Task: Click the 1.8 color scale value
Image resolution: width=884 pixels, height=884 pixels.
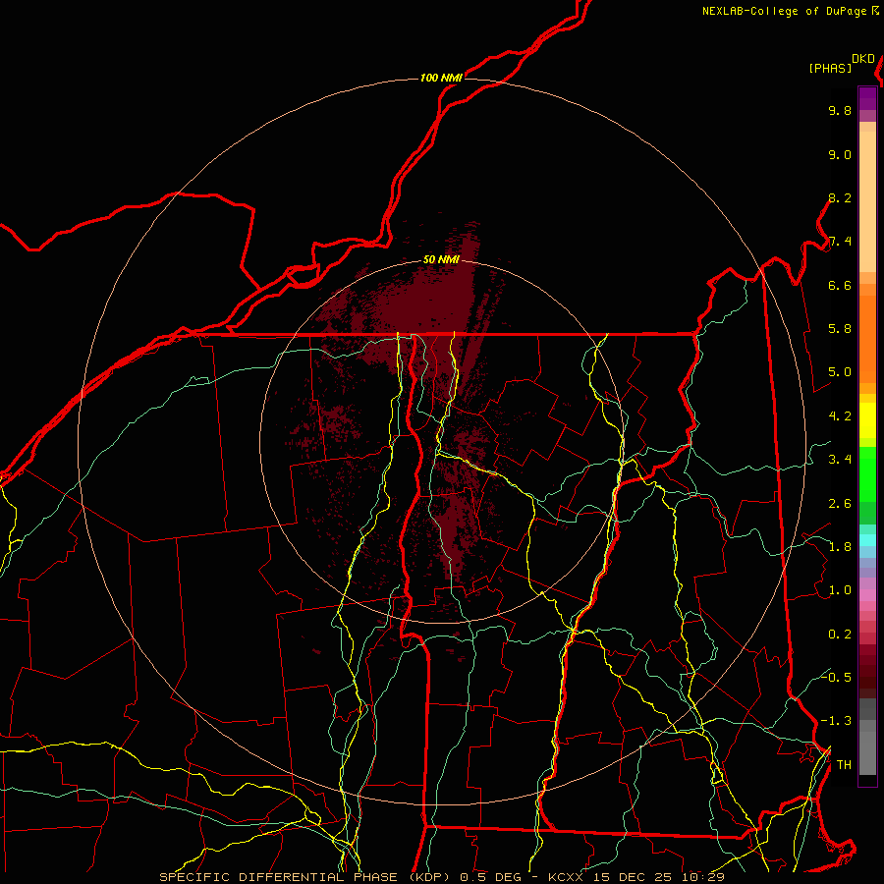Action: (840, 547)
